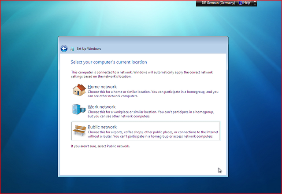Click the Set Up Windows title icon
The height and width of the screenshot is (194, 282).
point(72,49)
